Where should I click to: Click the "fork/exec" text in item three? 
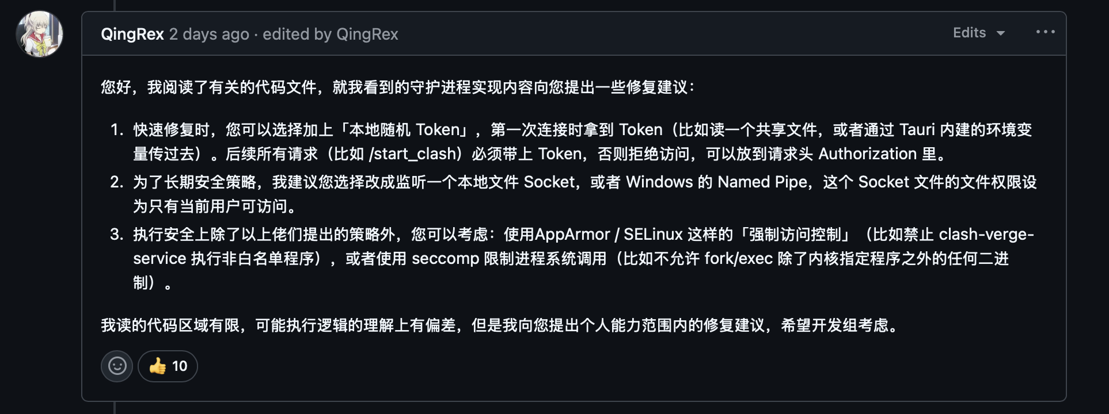tap(738, 259)
